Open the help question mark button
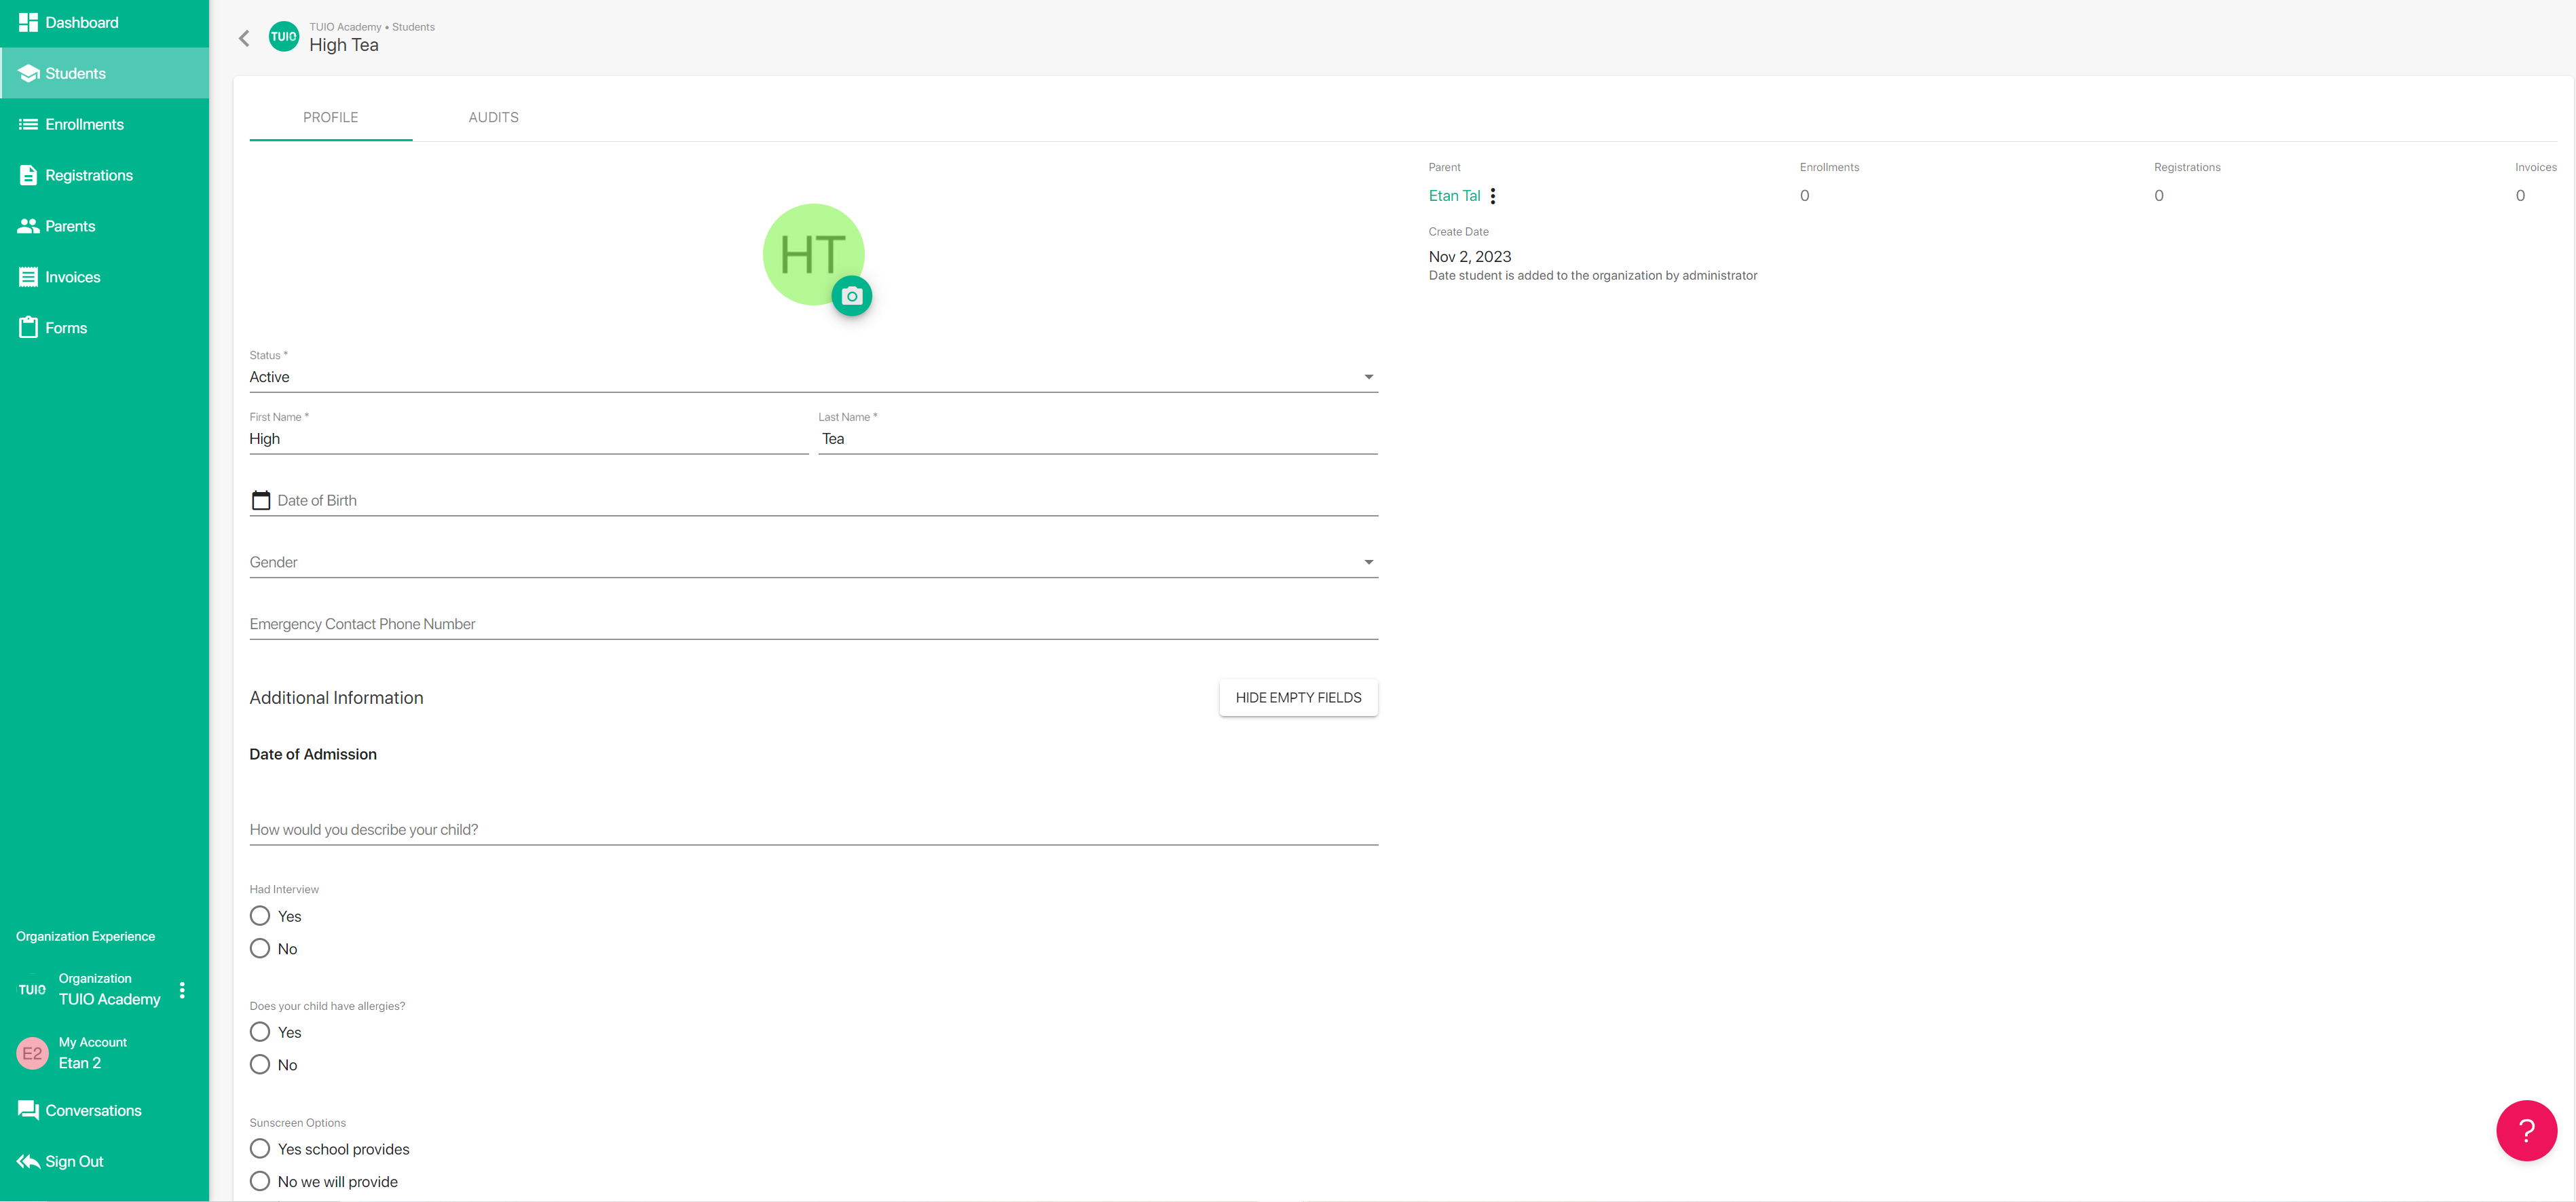 click(x=2526, y=1130)
